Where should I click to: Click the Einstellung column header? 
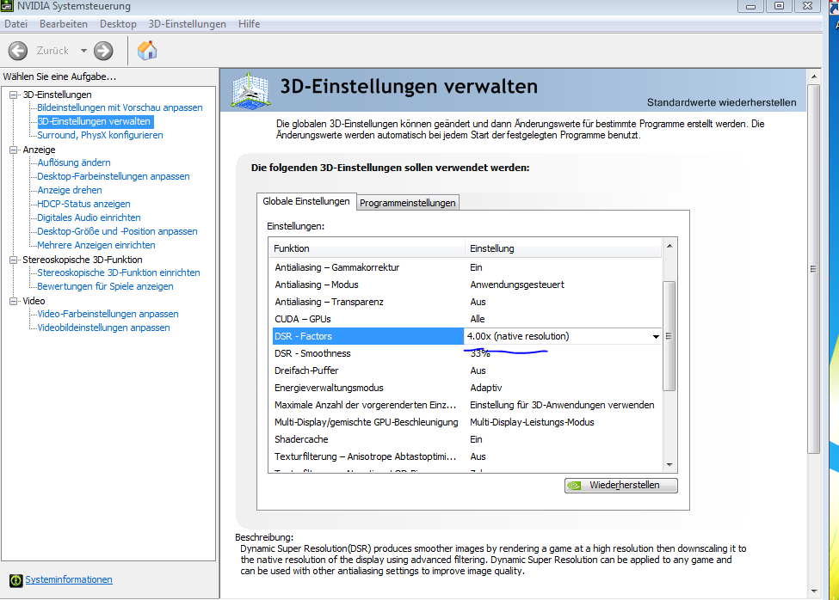click(x=564, y=248)
